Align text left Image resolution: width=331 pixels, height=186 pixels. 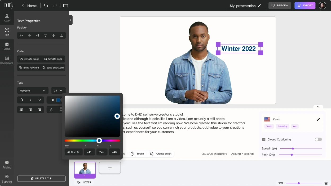coord(22,110)
